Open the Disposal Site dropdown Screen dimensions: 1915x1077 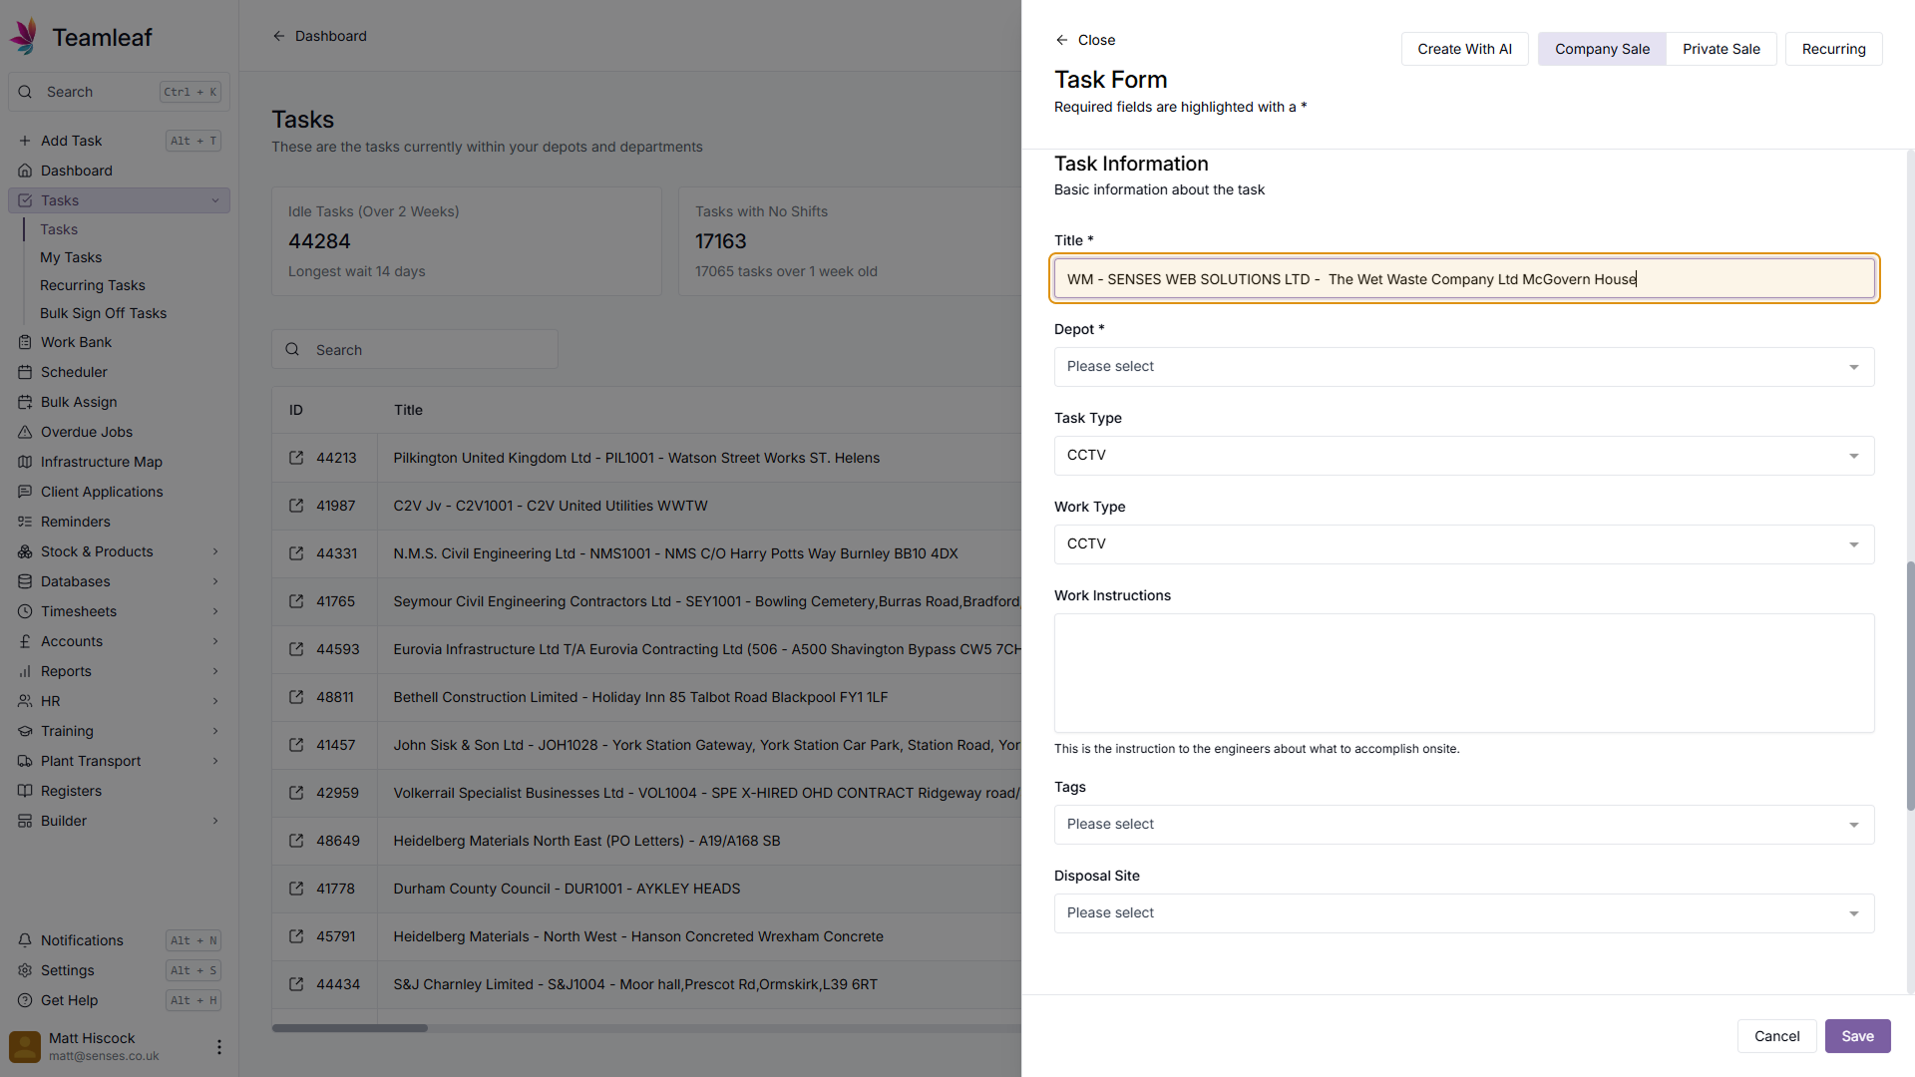(x=1464, y=913)
